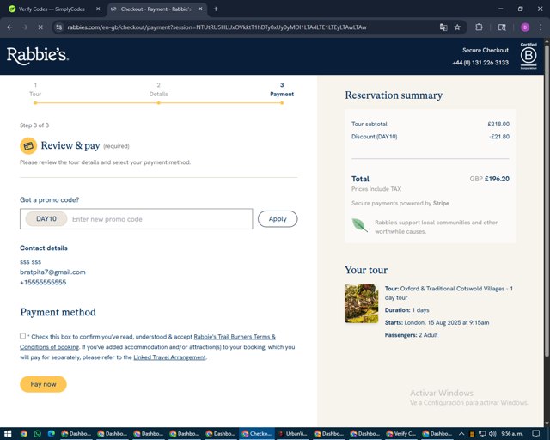Stop loading the page
Screen dimensions: 550x440
[x=40, y=27]
